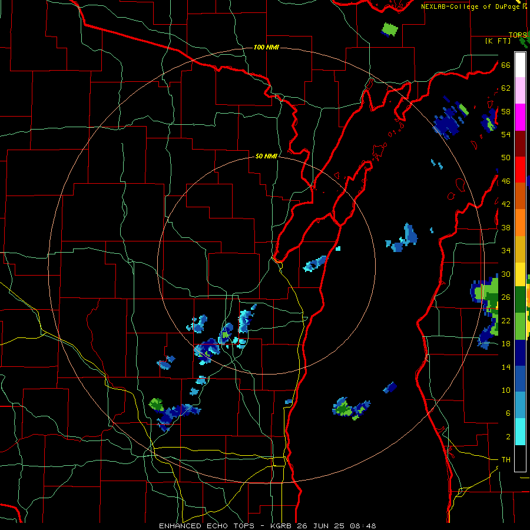Viewport: 530px width, 530px height.
Task: Click the '18' legend value
Action: point(506,344)
